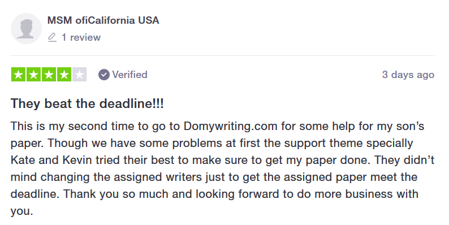Click the names 'Kate and Kevin' text

(x=51, y=160)
